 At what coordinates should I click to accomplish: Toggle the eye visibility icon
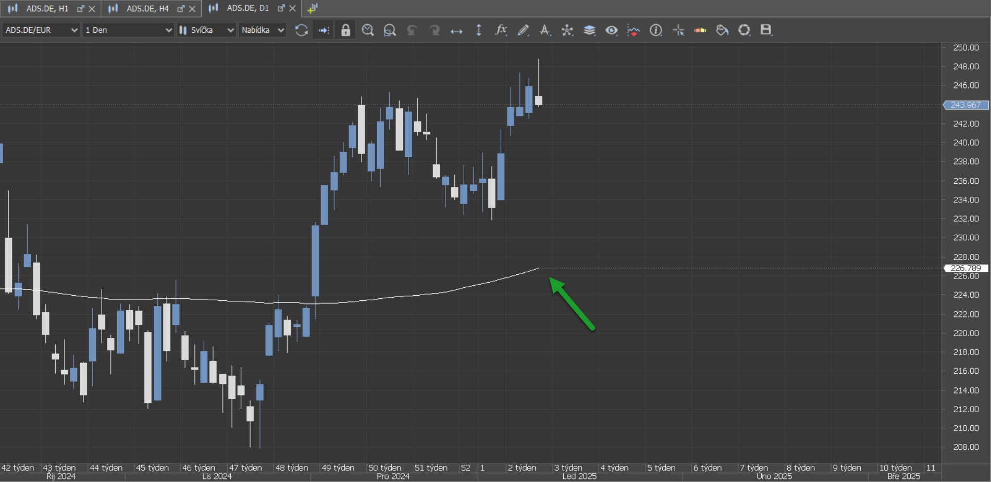tap(611, 30)
